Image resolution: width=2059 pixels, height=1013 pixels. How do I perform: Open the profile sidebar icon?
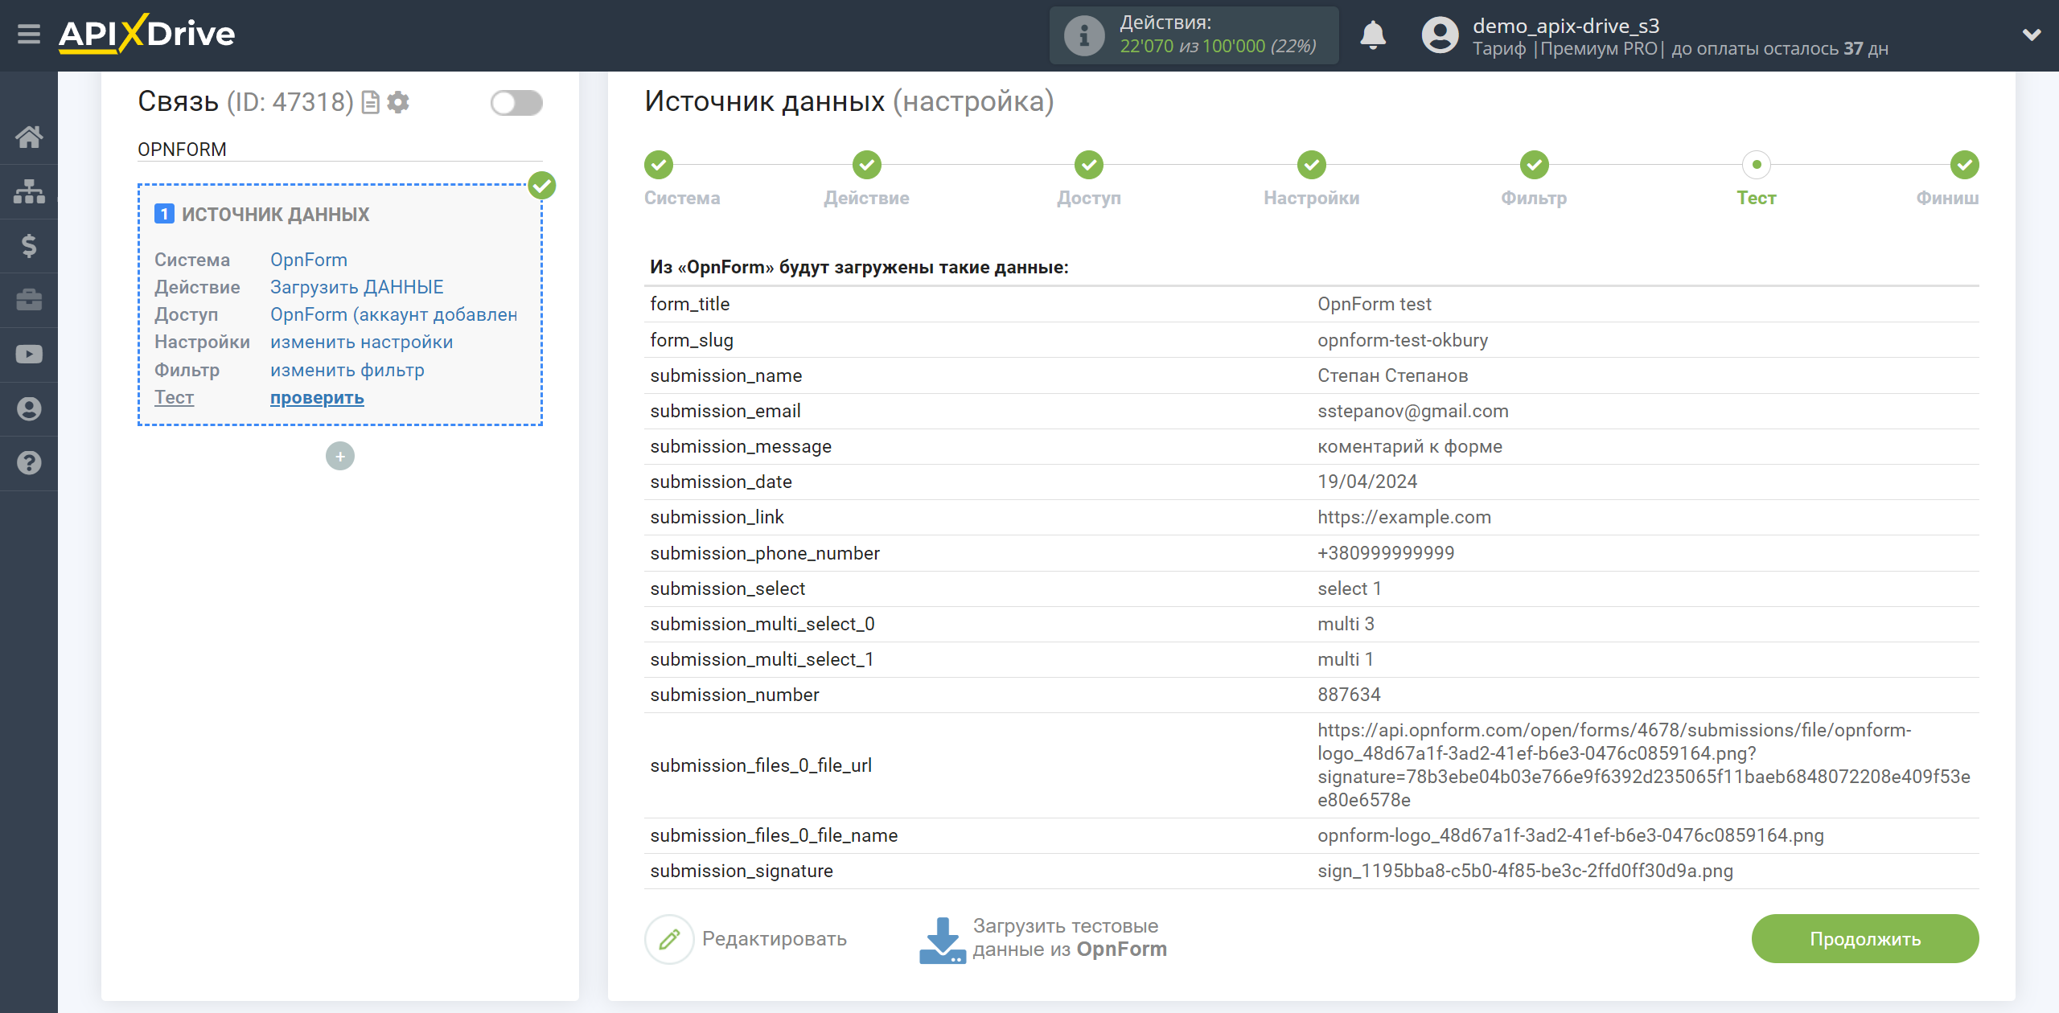pyautogui.click(x=29, y=409)
